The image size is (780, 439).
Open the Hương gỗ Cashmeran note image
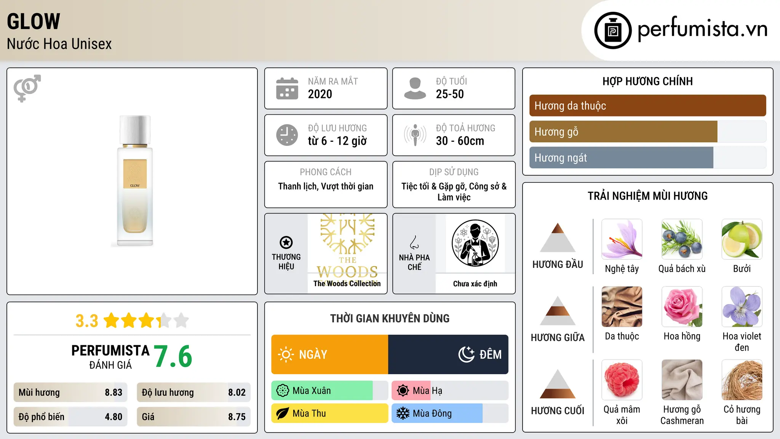[682, 380]
